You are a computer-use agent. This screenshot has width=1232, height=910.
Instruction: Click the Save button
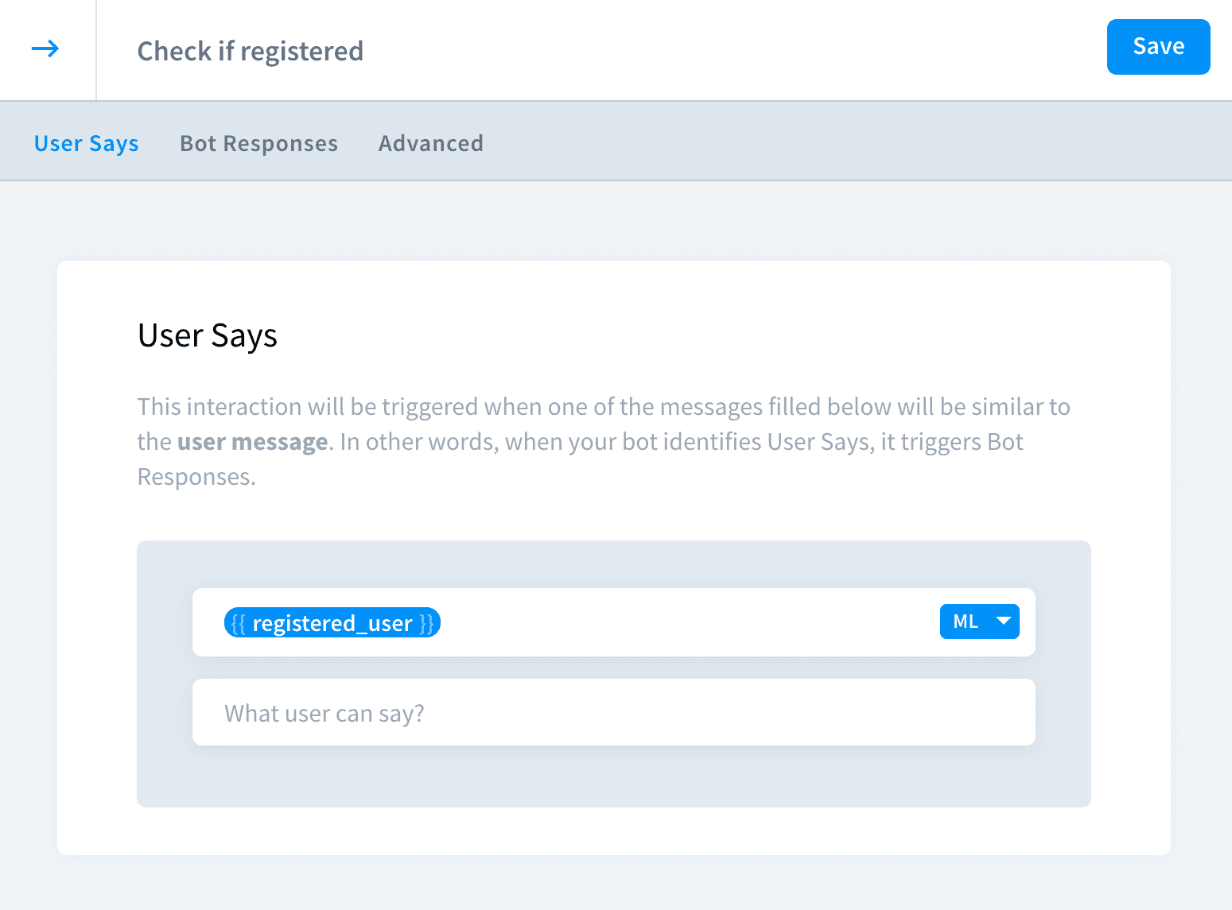[1157, 47]
